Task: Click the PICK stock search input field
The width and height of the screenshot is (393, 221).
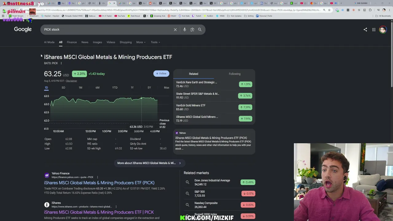Action: point(107,29)
